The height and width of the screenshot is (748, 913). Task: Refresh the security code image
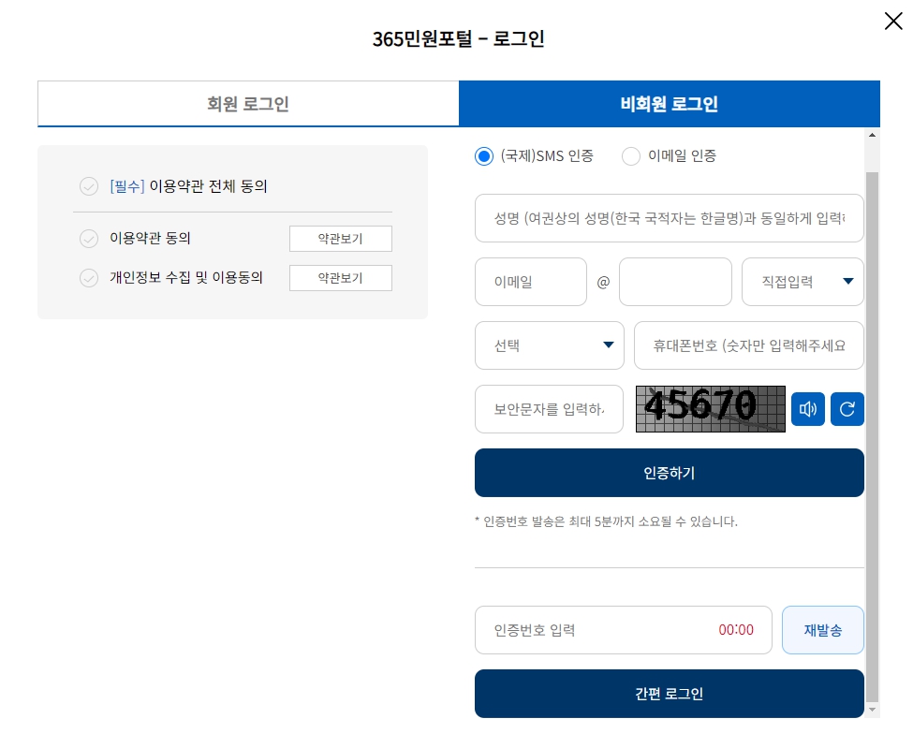847,409
